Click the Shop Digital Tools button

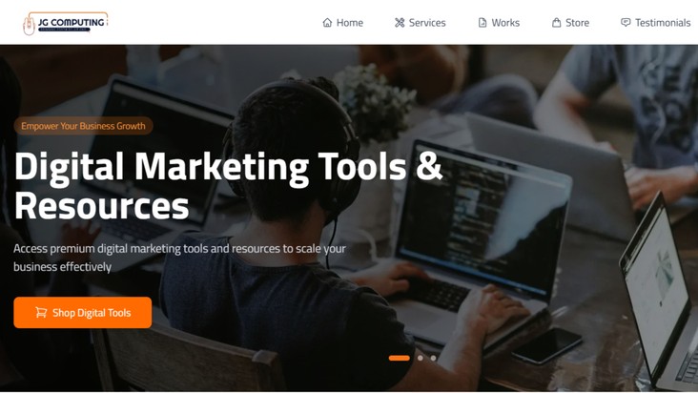click(x=83, y=313)
